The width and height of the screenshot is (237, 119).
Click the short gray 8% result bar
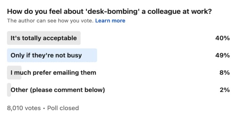pyautogui.click(x=14, y=72)
